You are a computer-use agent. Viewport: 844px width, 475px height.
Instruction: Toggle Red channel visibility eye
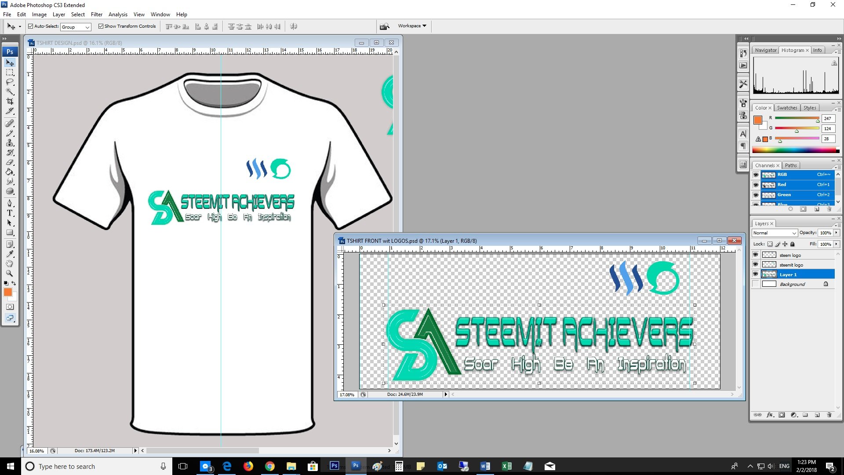[756, 185]
